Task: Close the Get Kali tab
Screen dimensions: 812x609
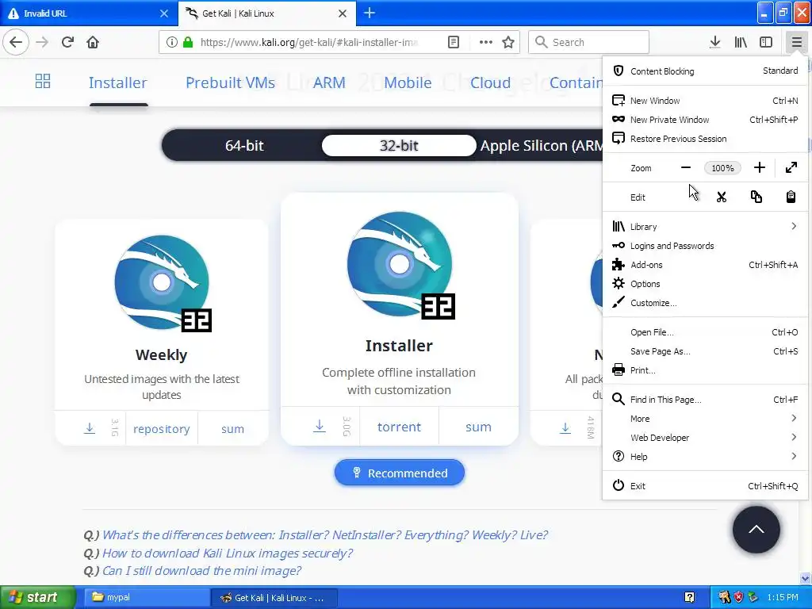Action: pos(343,13)
